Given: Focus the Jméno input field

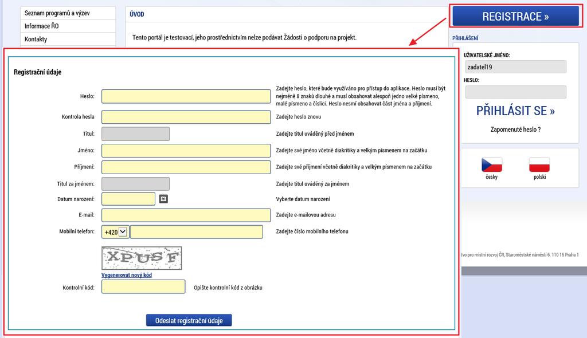Looking at the screenshot, I should [x=186, y=151].
